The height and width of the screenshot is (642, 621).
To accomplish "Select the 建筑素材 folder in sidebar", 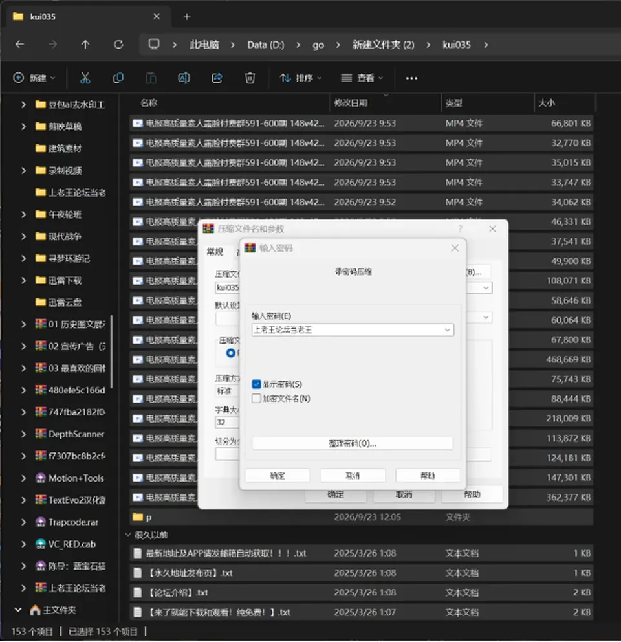I will tap(64, 148).
